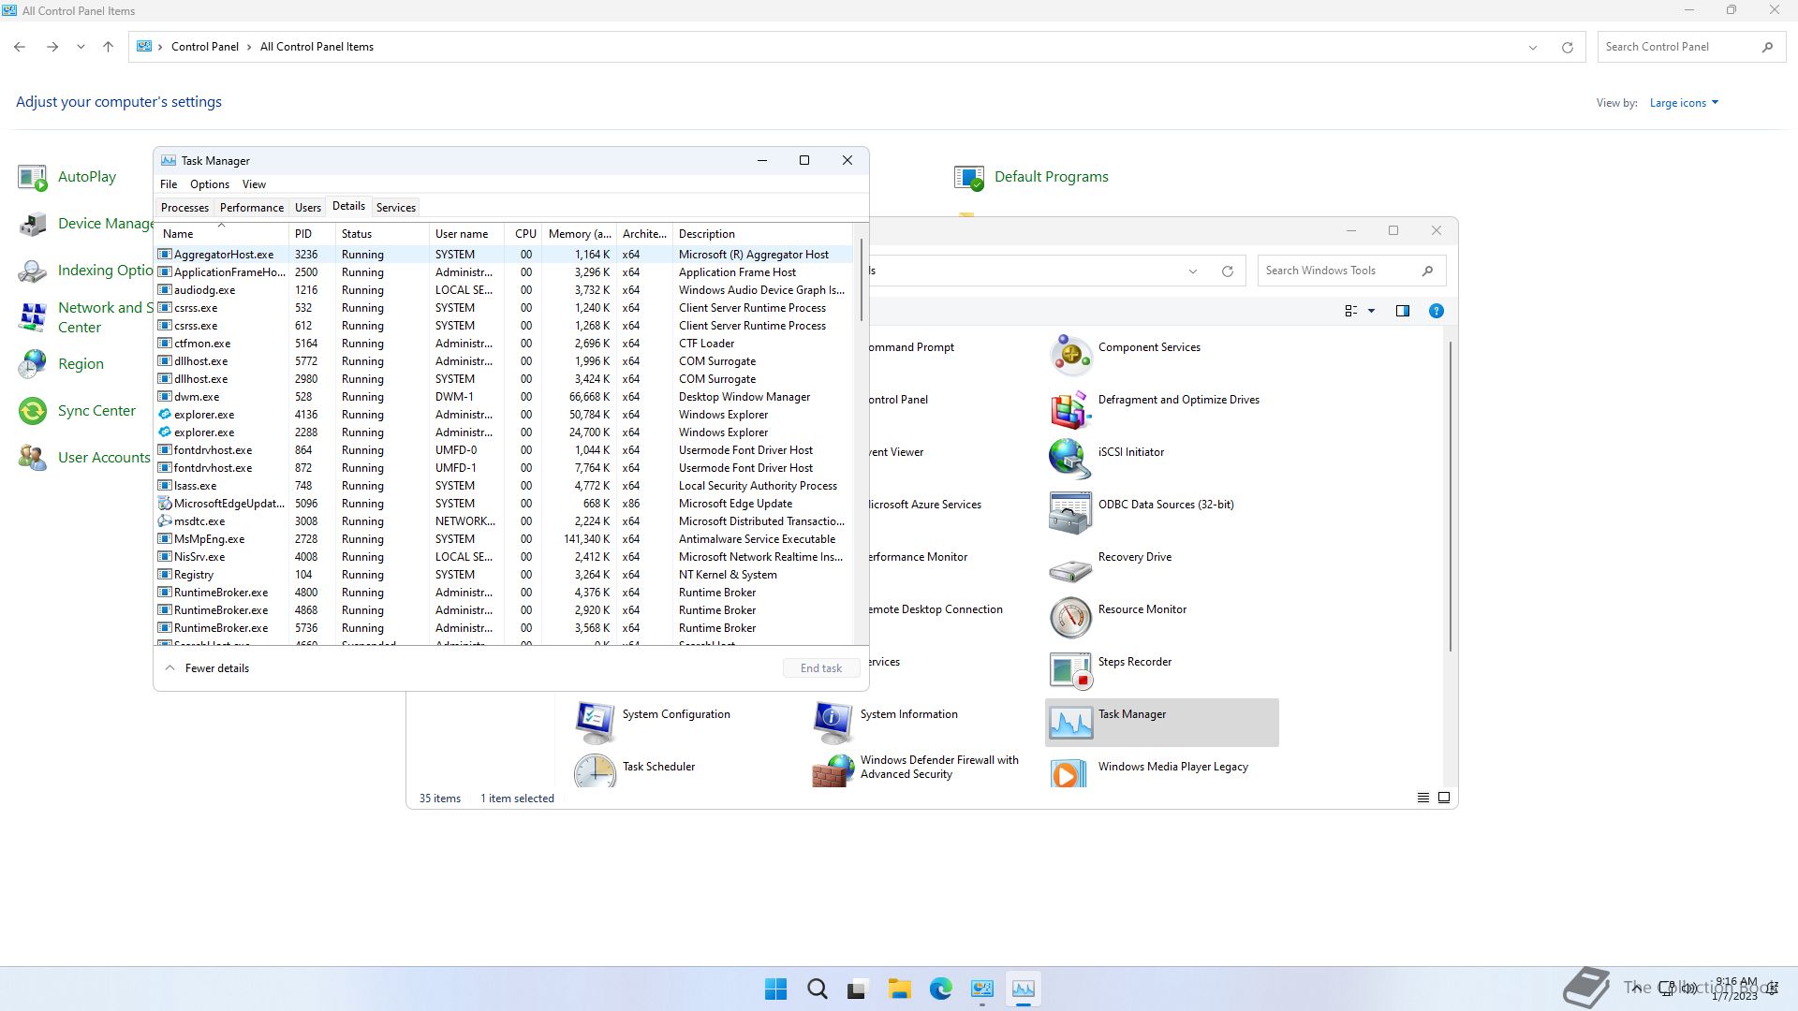Open AutoPlay control panel icon
The image size is (1798, 1011).
tap(33, 177)
